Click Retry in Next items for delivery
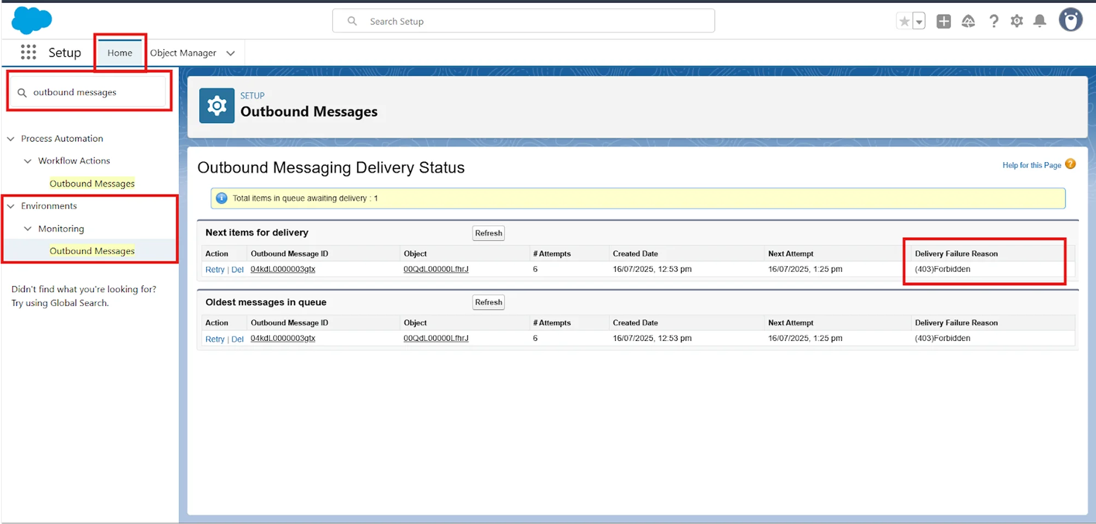The height and width of the screenshot is (524, 1096). [x=215, y=269]
